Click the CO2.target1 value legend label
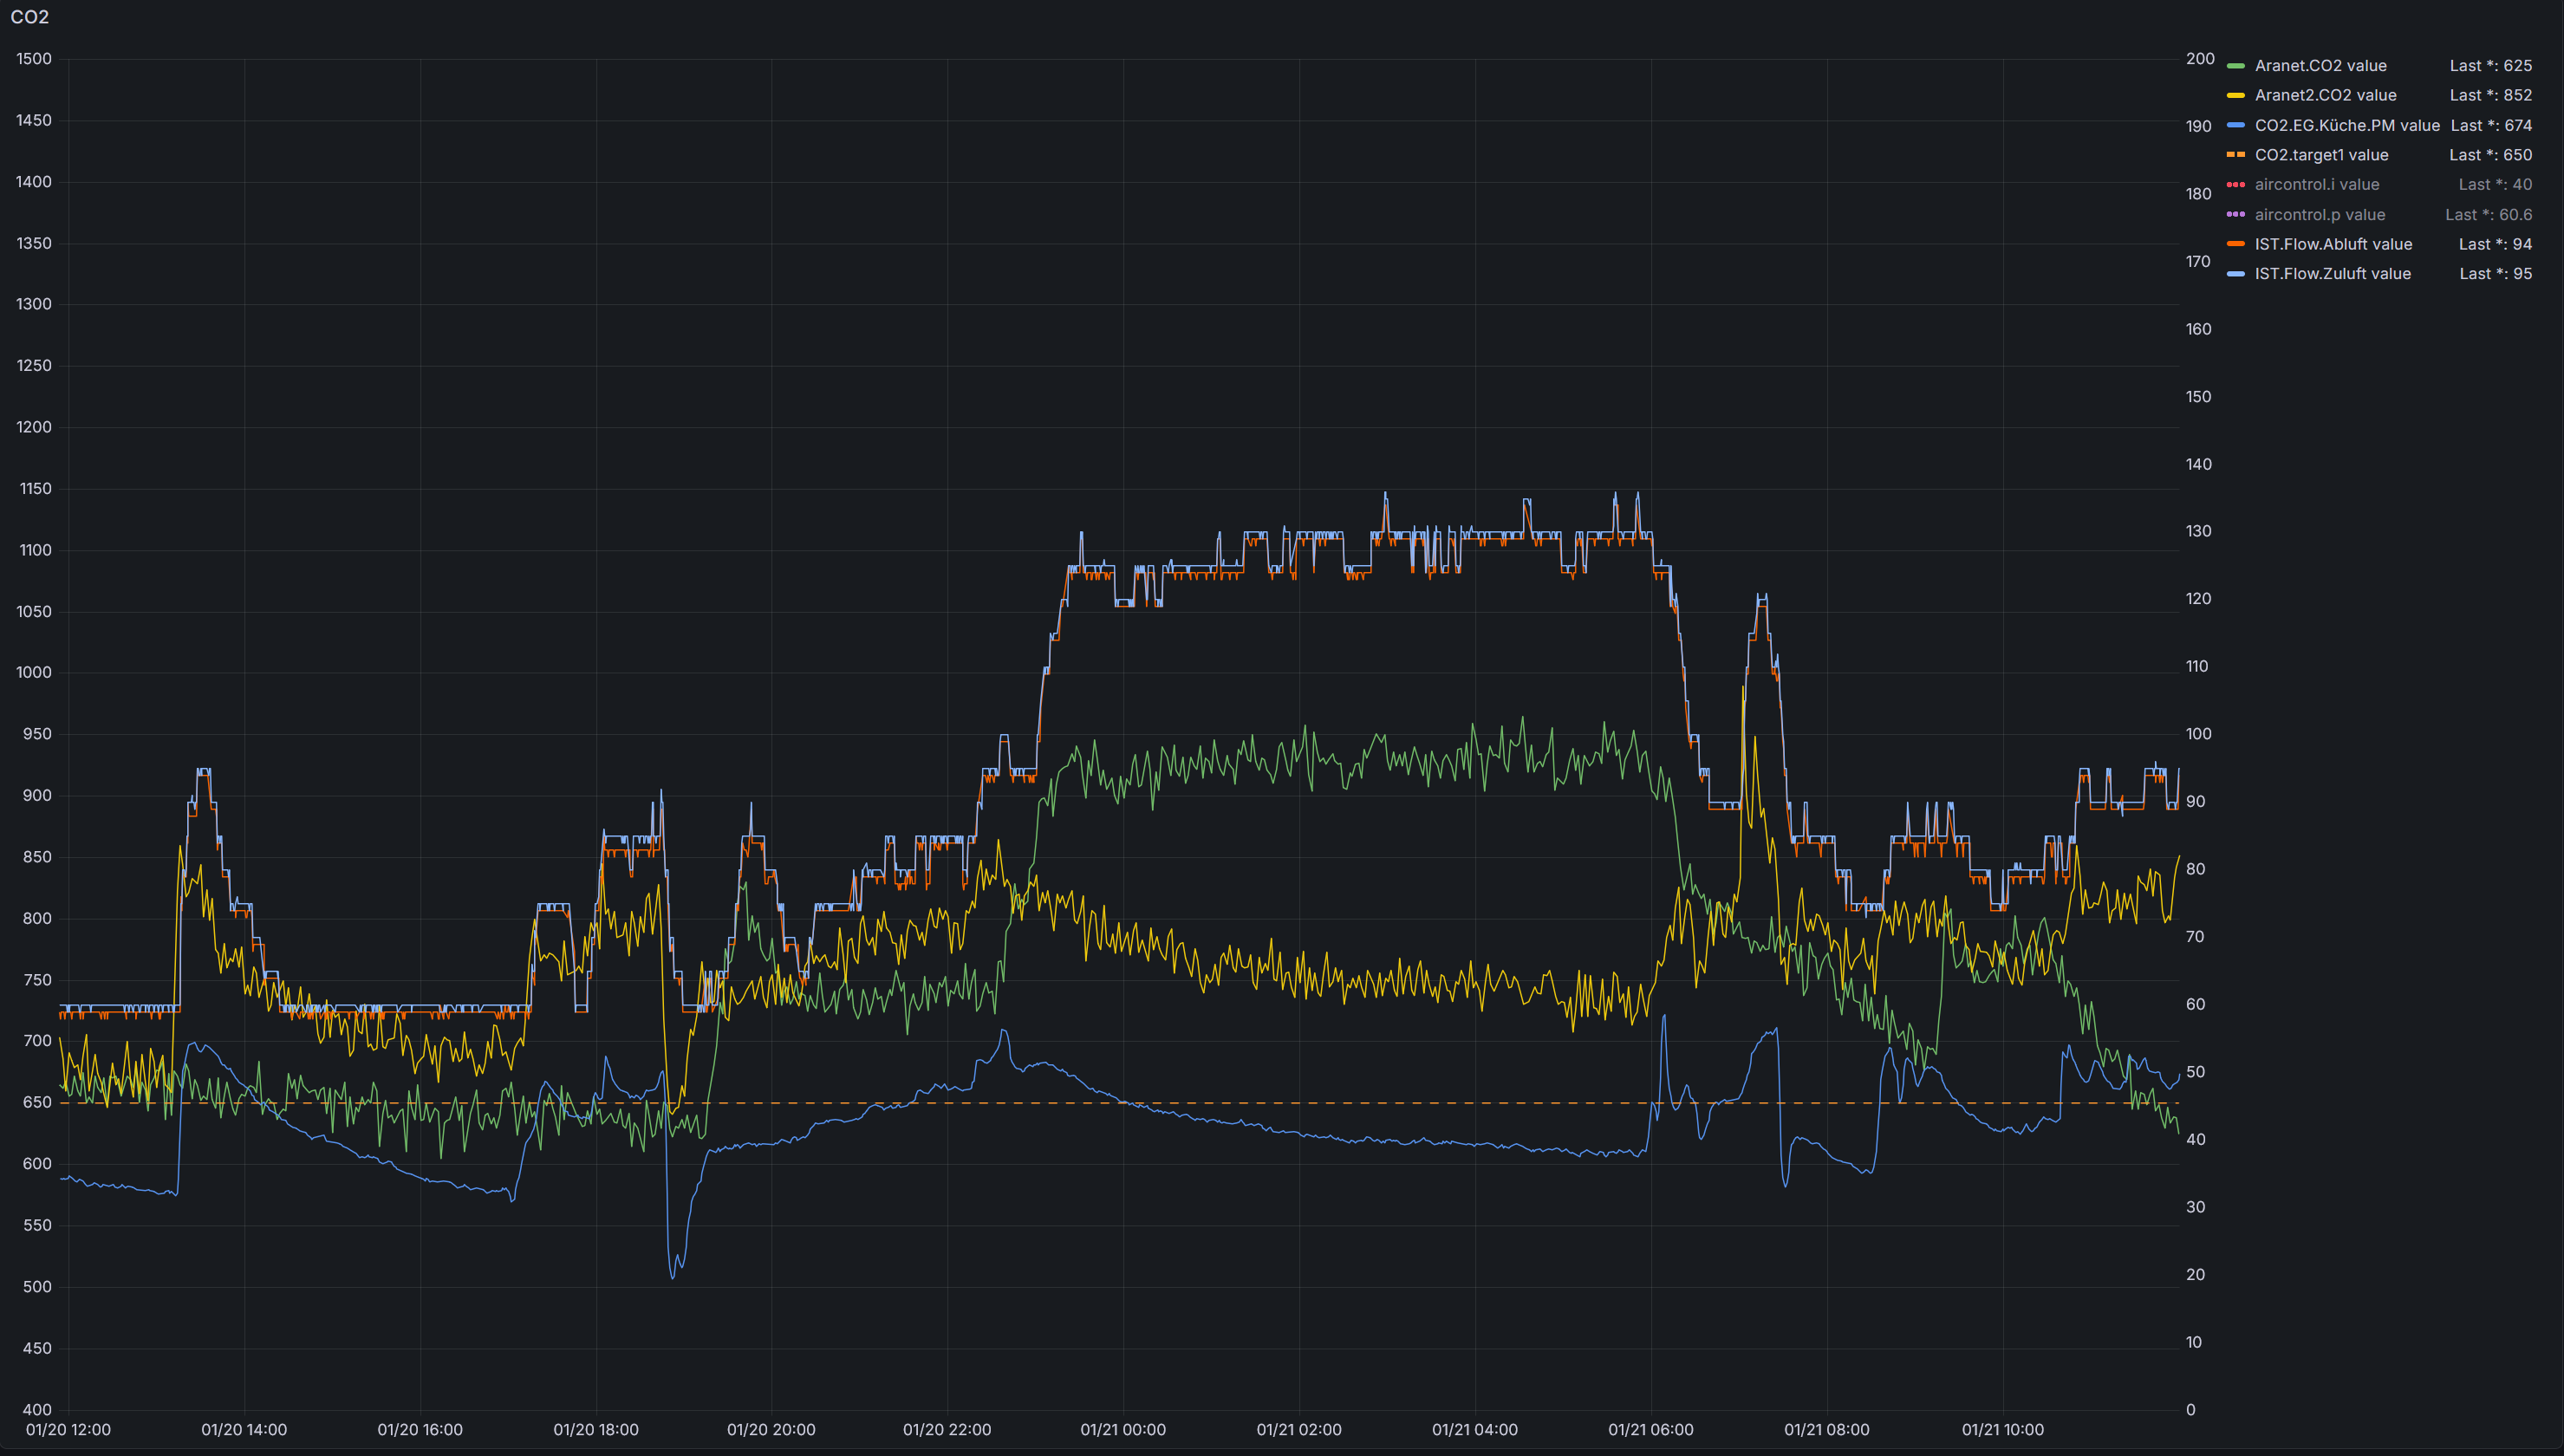The height and width of the screenshot is (1456, 2564). 2321,155
